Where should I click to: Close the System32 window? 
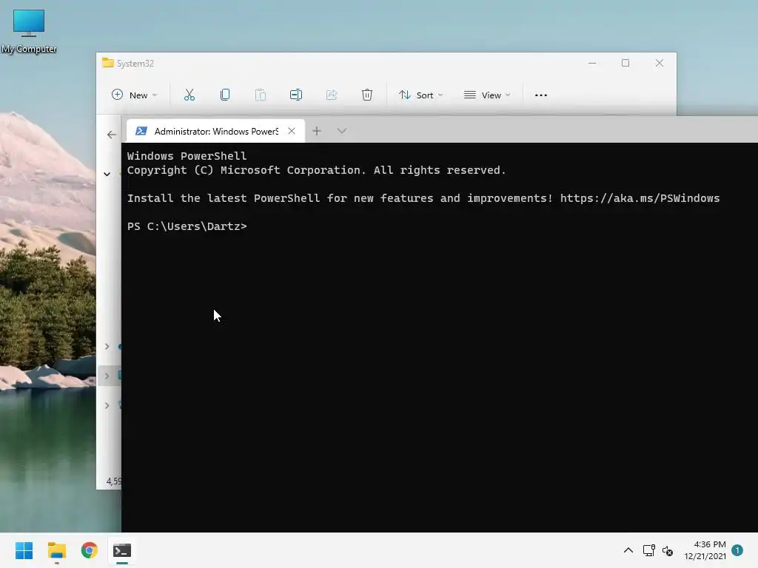[x=660, y=64]
